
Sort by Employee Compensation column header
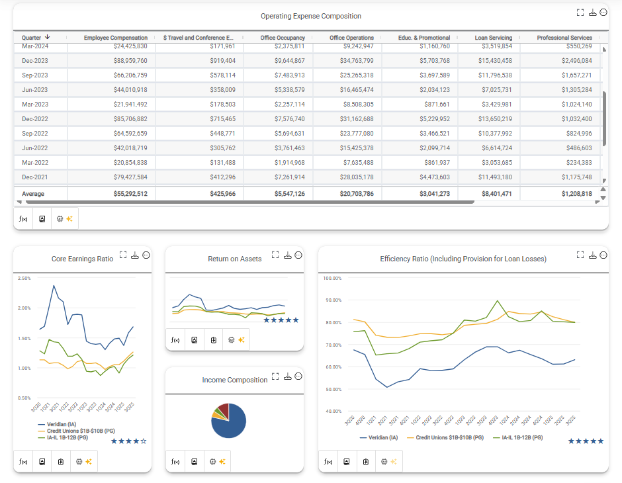click(x=115, y=38)
